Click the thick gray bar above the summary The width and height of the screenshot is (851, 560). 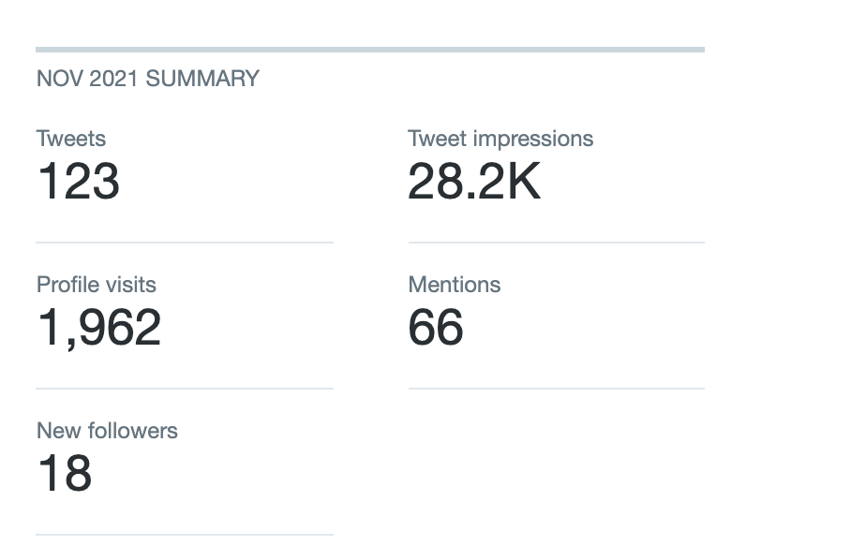[370, 49]
